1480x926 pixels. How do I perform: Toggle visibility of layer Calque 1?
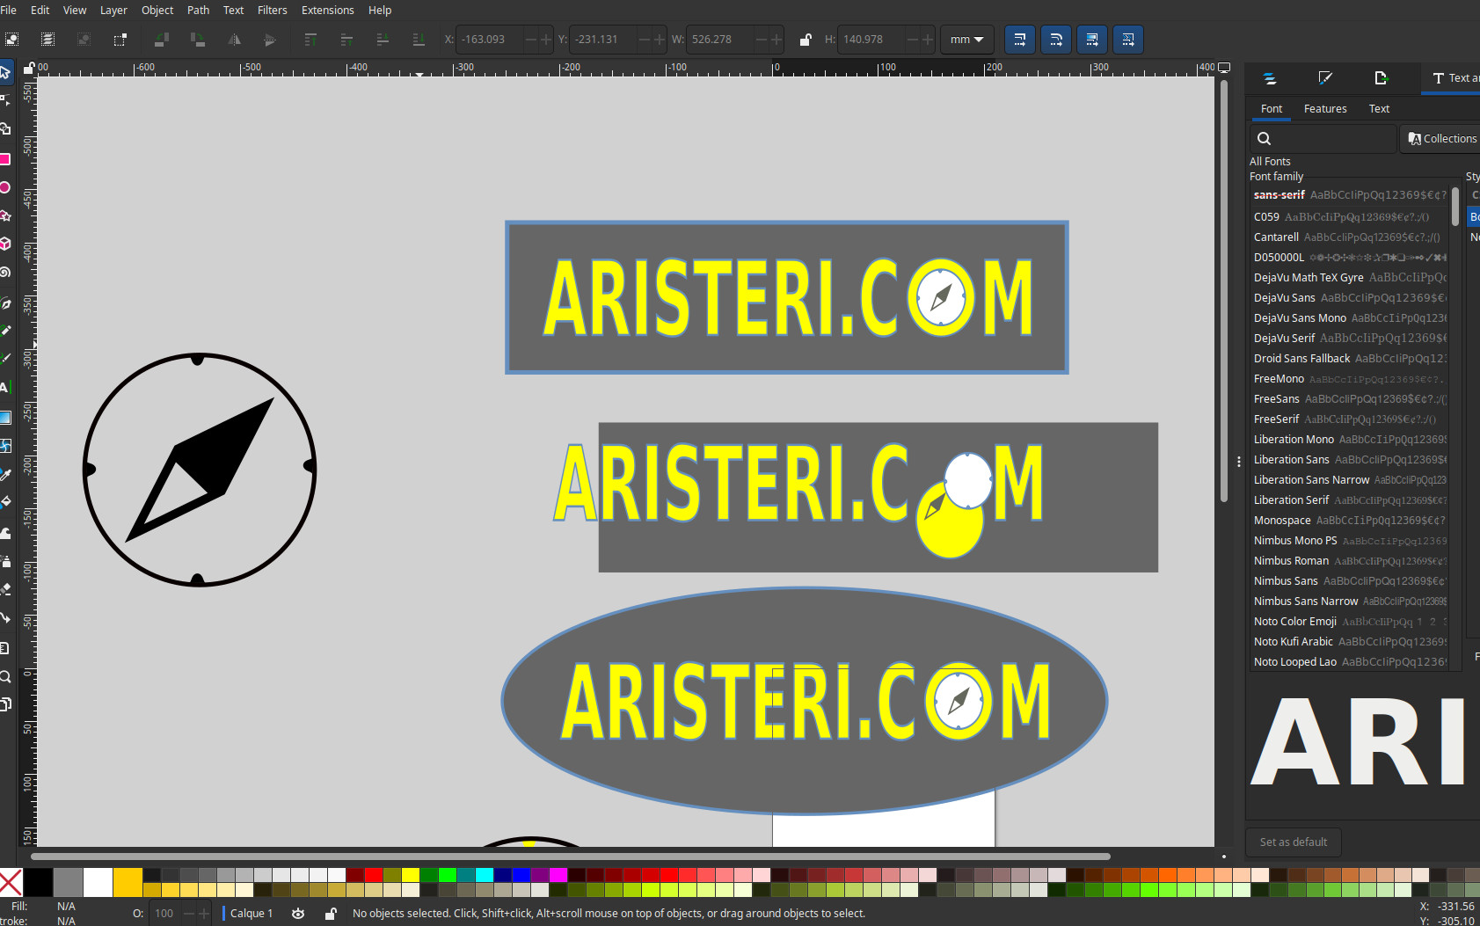(x=298, y=914)
